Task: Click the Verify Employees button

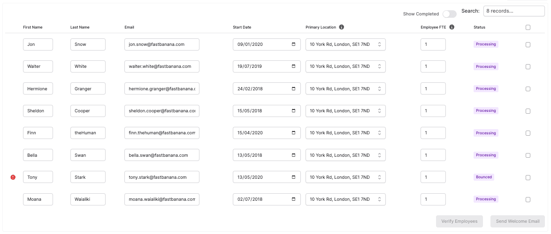Action: click(x=459, y=221)
